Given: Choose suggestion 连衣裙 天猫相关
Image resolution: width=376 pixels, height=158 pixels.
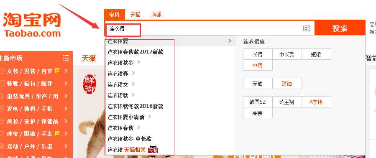Looking at the screenshot, I should pos(127,150).
